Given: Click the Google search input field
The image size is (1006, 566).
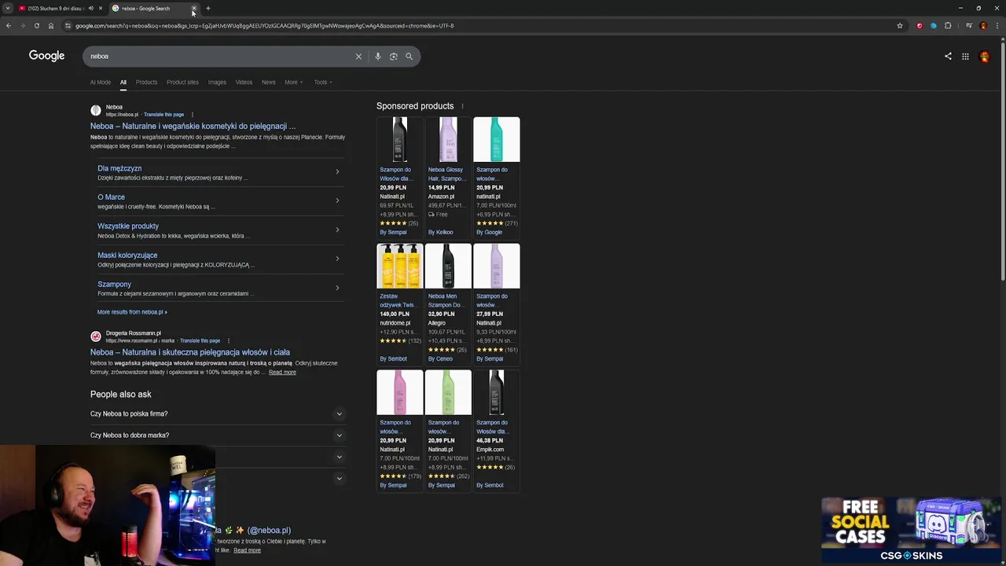Looking at the screenshot, I should [220, 56].
